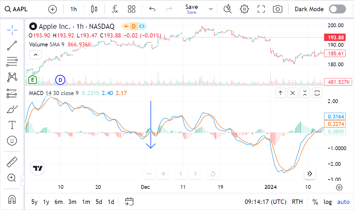Select the 6m time range

pyautogui.click(x=59, y=202)
